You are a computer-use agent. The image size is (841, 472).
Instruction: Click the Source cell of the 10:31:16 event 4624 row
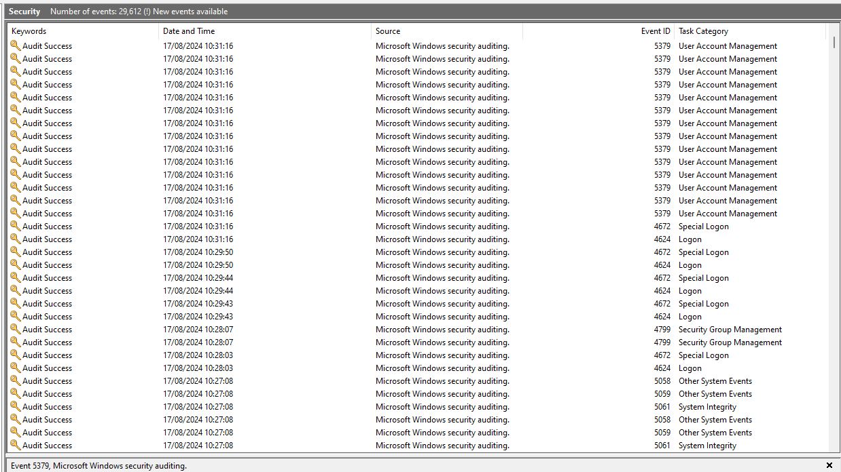(x=442, y=239)
